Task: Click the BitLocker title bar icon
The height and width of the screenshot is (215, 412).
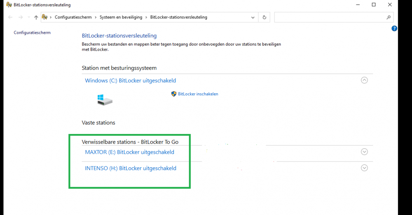Action: (x=9, y=5)
